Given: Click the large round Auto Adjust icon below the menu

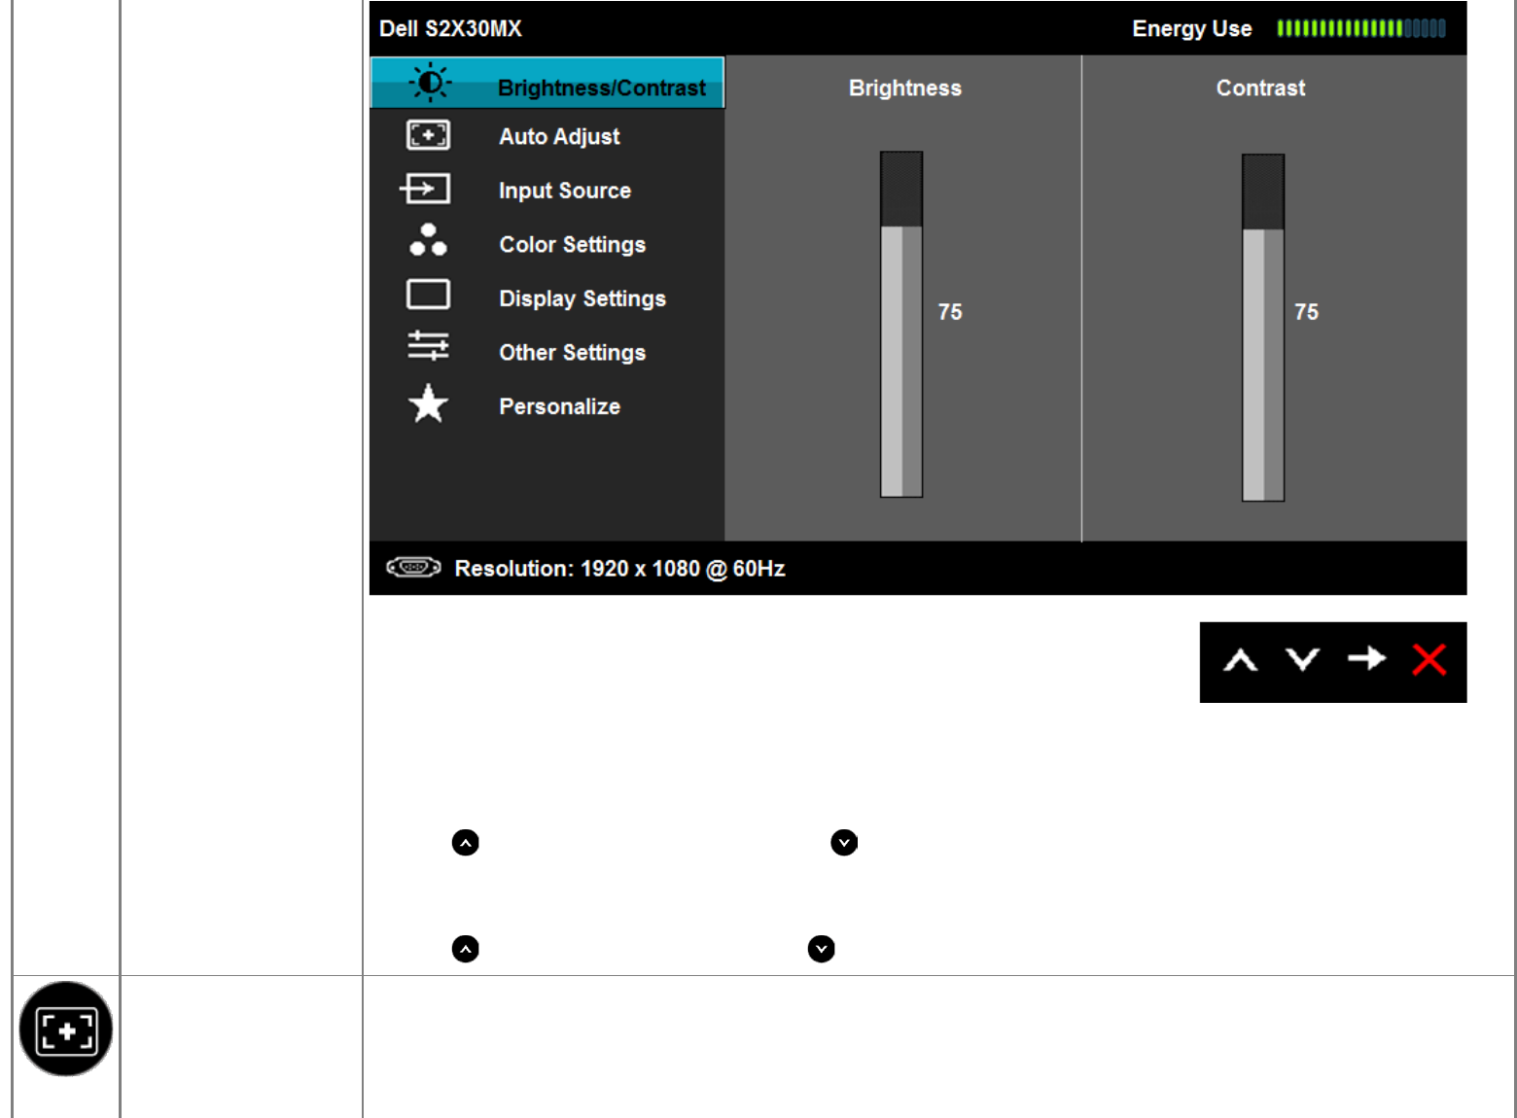Looking at the screenshot, I should pos(66,1029).
